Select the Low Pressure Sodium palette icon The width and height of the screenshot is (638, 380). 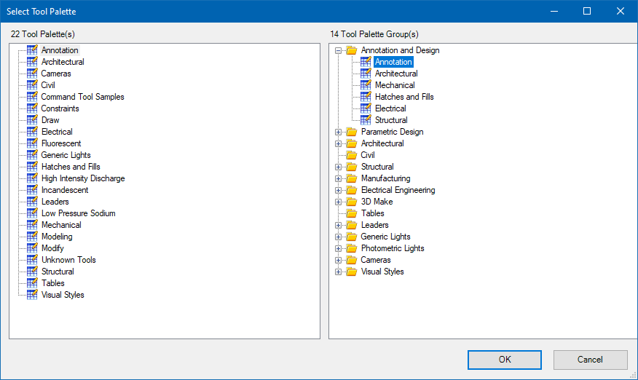click(x=32, y=213)
